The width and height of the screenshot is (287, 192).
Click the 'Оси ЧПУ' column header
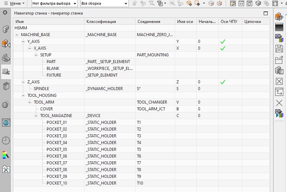(x=230, y=21)
